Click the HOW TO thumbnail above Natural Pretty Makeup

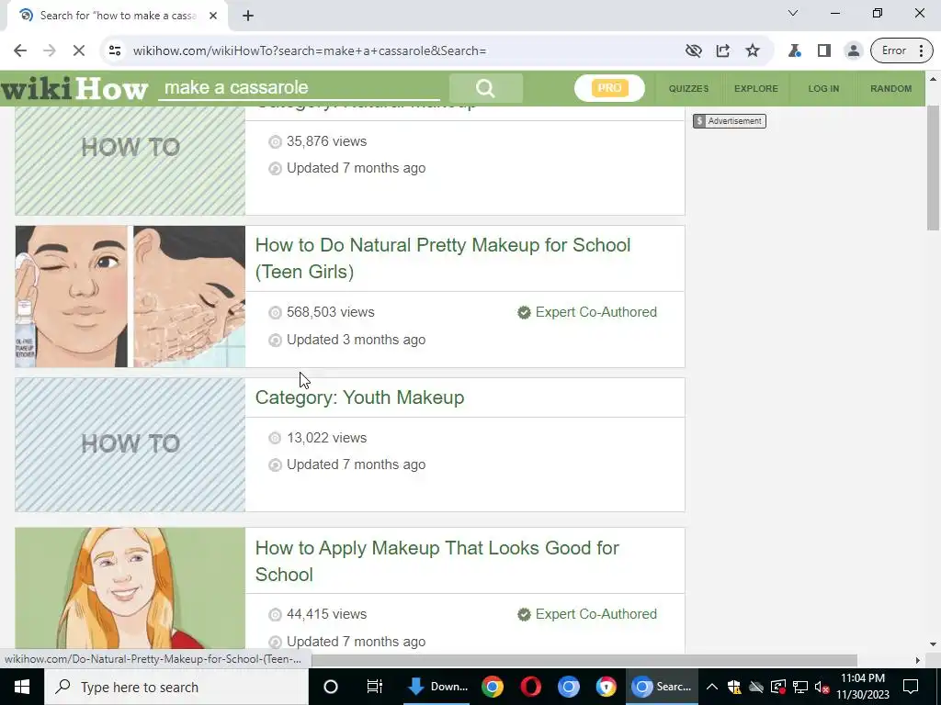(x=130, y=161)
